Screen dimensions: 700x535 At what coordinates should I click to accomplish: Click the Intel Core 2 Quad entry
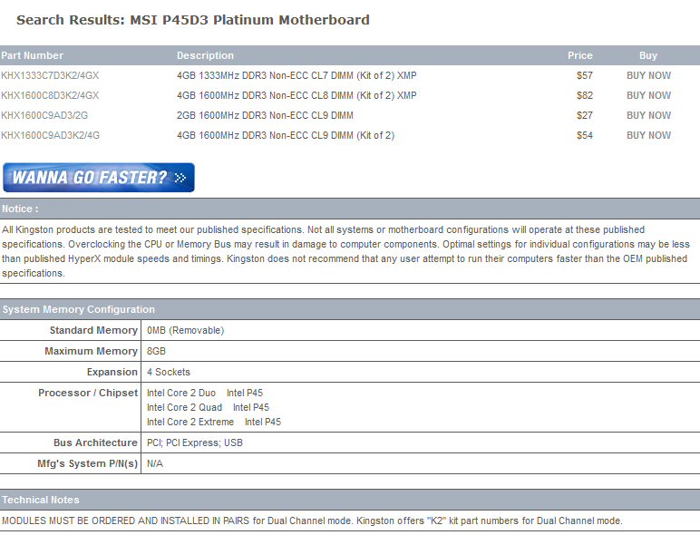coord(208,407)
